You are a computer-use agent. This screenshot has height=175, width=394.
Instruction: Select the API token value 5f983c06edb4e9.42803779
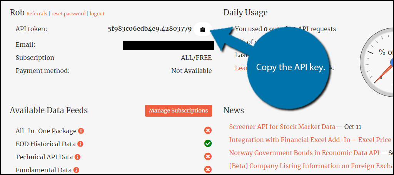point(150,29)
